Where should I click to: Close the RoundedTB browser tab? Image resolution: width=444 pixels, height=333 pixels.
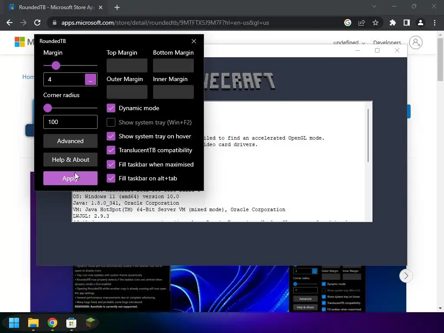click(x=101, y=7)
